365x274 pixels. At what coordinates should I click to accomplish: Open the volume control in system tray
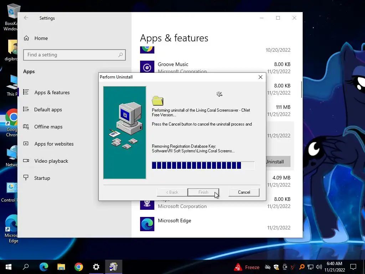pyautogui.click(x=319, y=267)
